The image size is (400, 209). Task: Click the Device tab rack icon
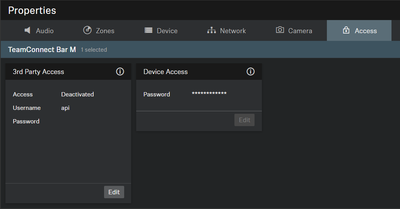pyautogui.click(x=149, y=30)
